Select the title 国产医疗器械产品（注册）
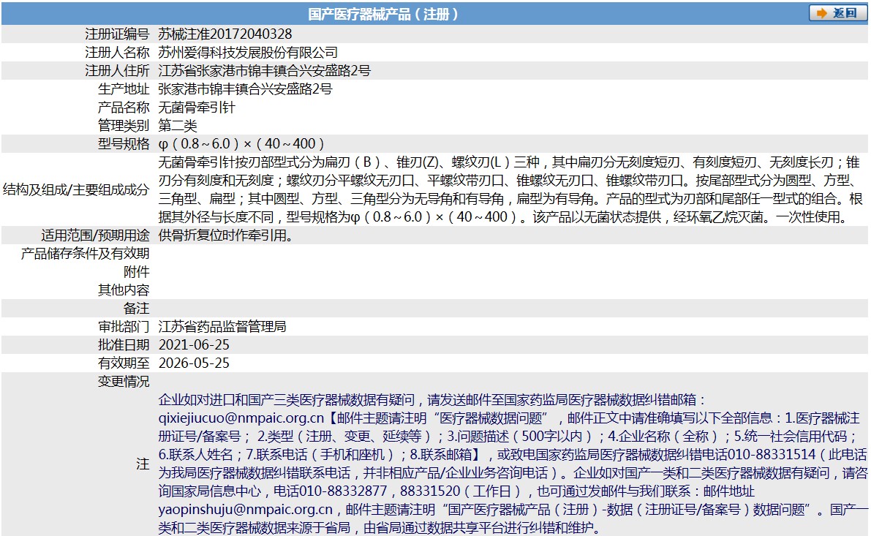Viewport: 871px width, 536px height. click(383, 14)
